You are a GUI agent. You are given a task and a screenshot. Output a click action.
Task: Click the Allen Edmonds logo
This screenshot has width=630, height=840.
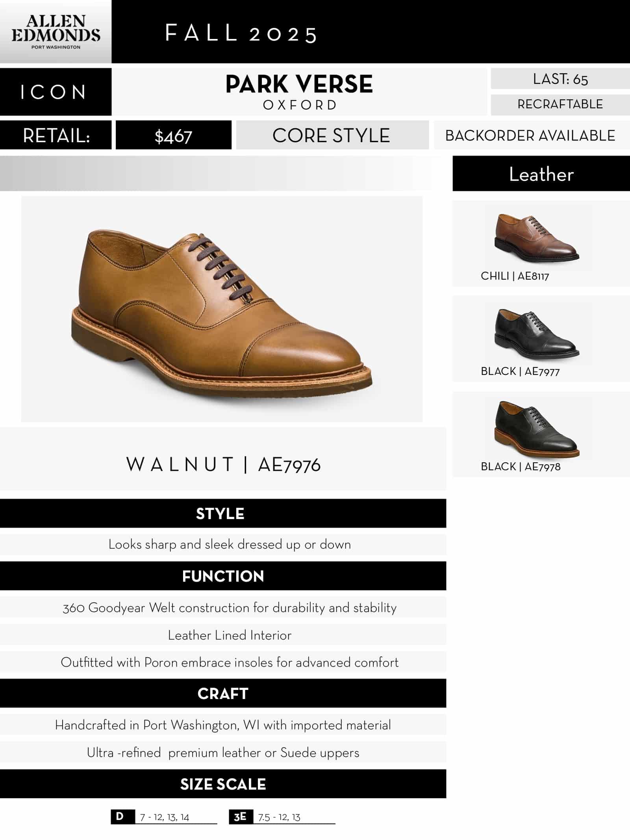pos(56,32)
